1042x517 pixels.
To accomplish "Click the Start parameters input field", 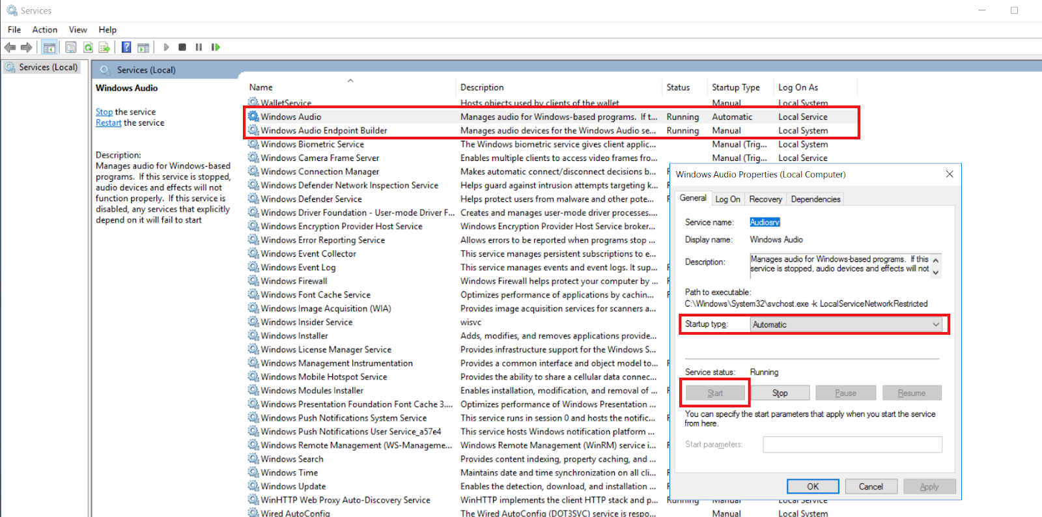I will (x=852, y=445).
